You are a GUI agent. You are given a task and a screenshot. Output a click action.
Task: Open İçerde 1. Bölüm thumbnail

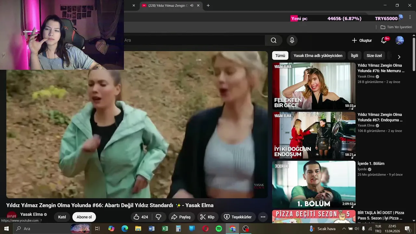(x=314, y=184)
